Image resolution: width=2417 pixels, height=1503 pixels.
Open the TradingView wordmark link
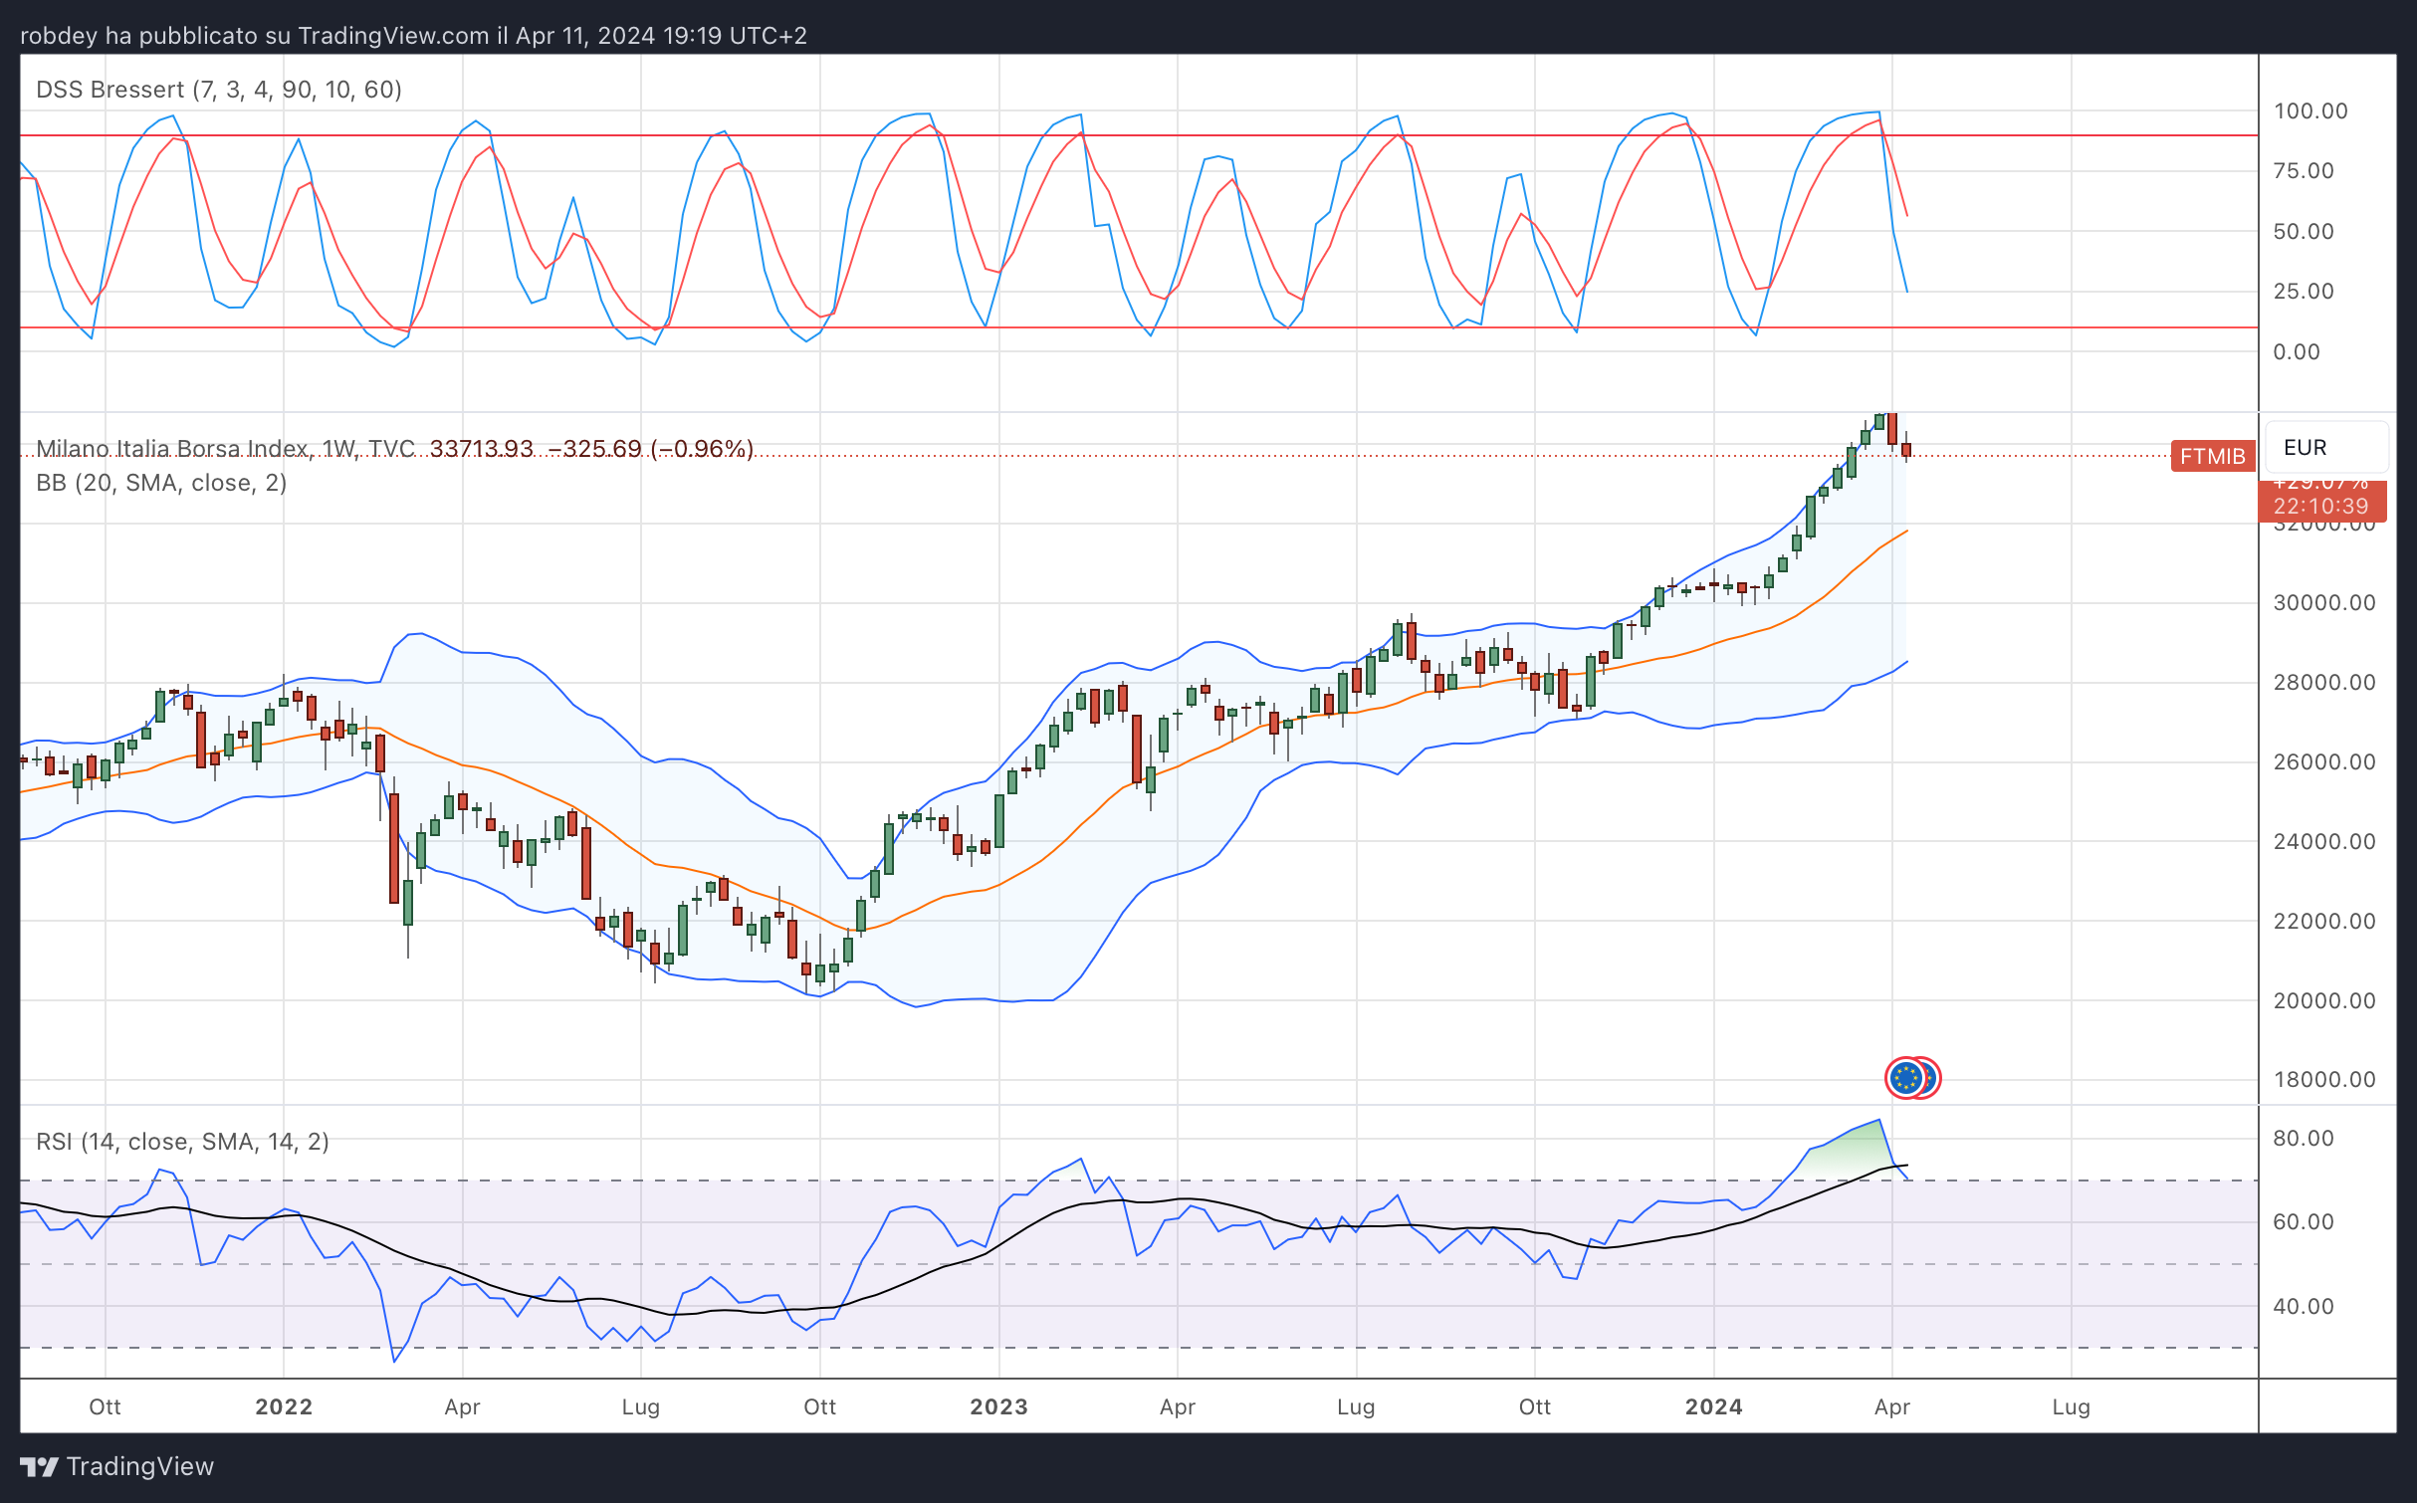[x=140, y=1466]
